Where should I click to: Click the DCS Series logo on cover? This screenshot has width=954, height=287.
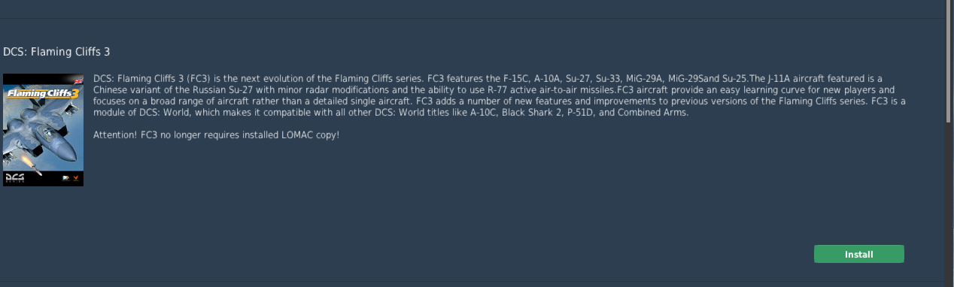(15, 178)
